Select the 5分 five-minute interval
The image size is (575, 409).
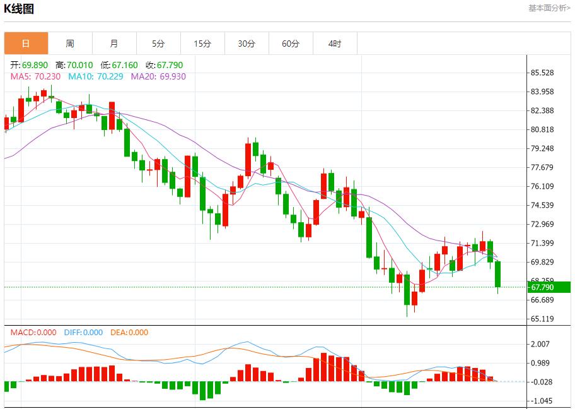pyautogui.click(x=158, y=44)
